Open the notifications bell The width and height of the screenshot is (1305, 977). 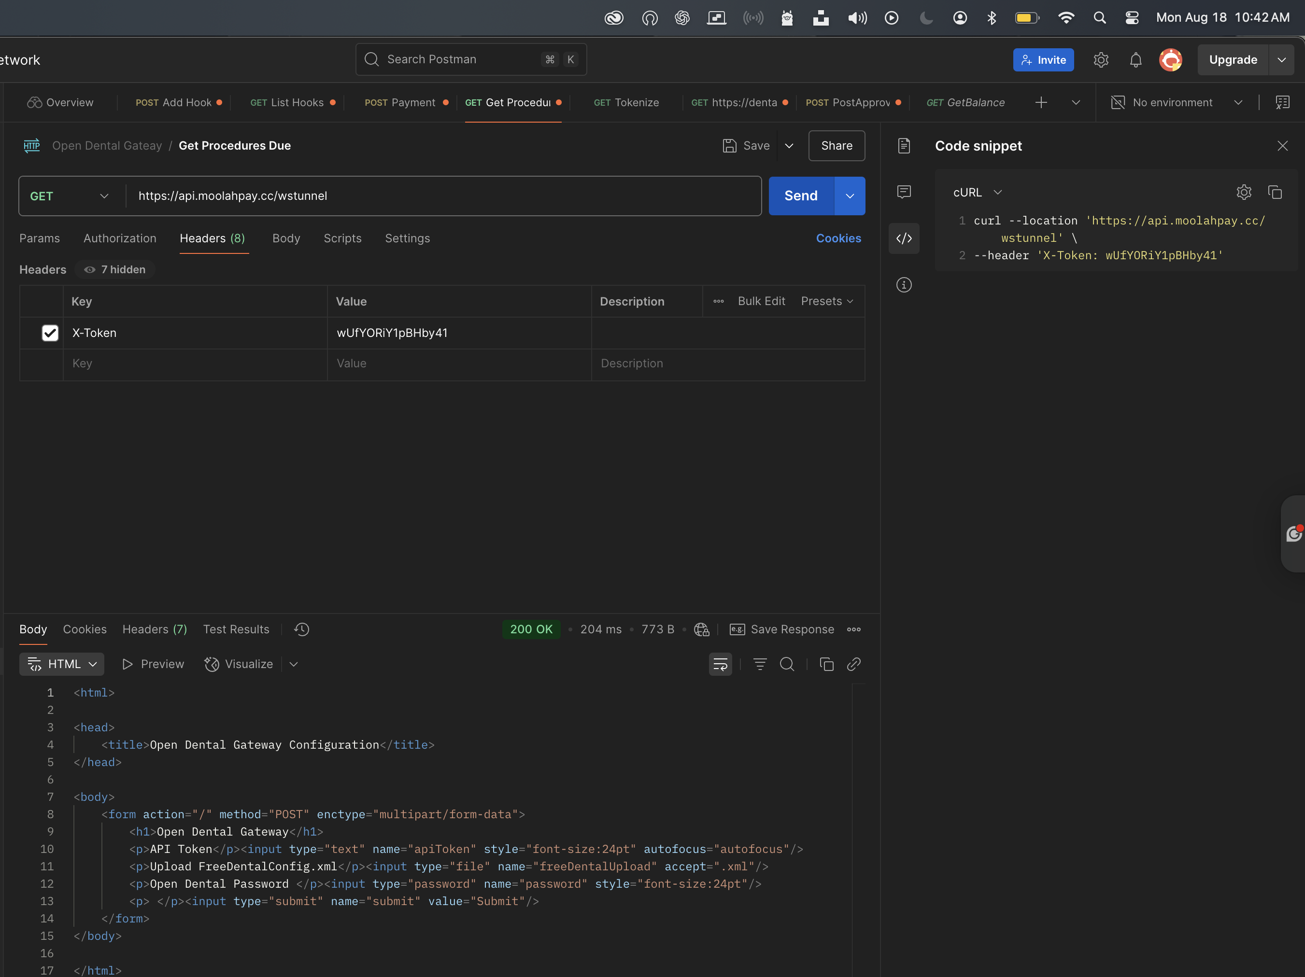1135,59
